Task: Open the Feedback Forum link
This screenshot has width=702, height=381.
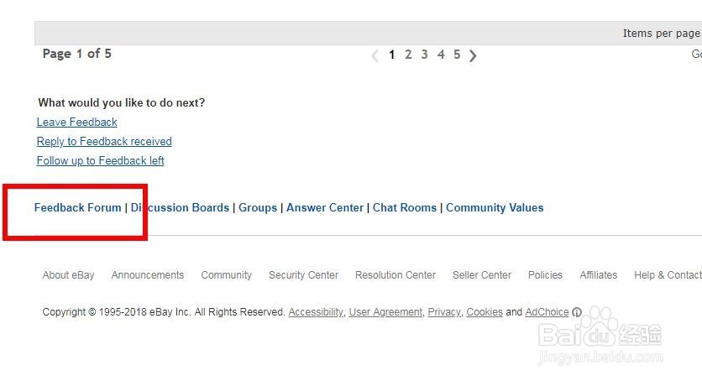Action: coord(78,207)
